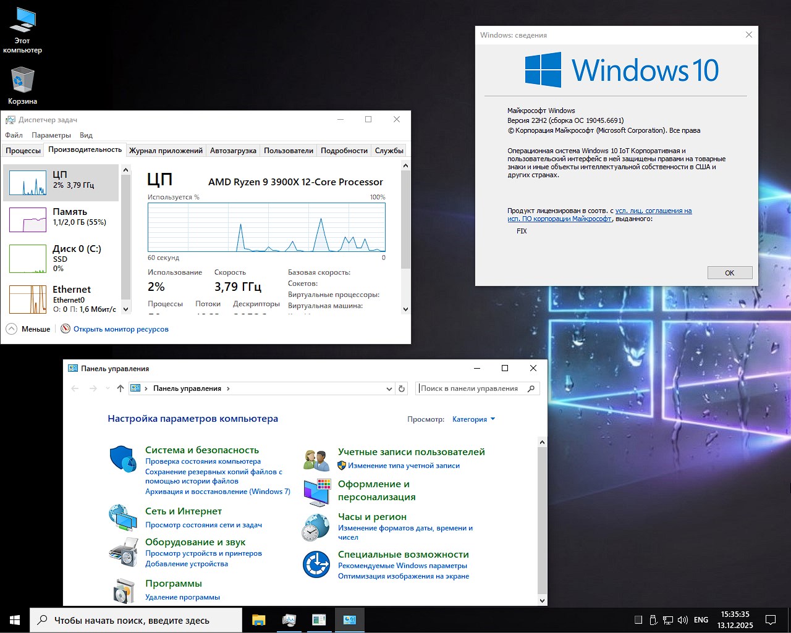Open Открыть монитор ресурсов link
Viewport: 791px width, 633px height.
click(121, 329)
